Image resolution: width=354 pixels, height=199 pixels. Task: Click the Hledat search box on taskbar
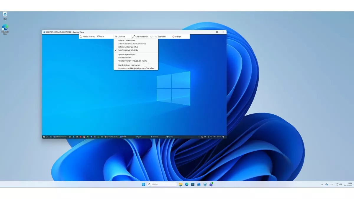[x=162, y=184]
